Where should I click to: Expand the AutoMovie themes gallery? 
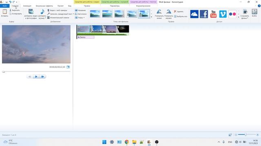click(151, 17)
